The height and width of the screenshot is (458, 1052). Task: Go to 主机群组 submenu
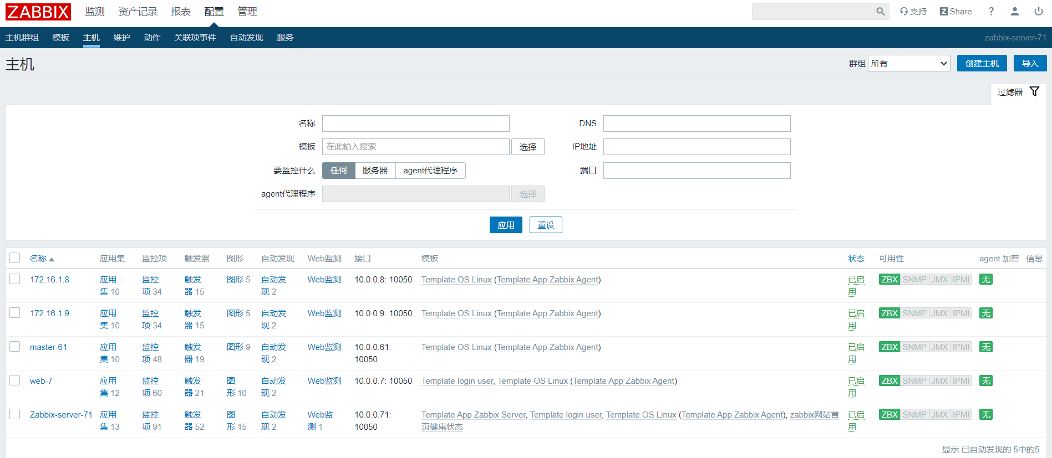tap(22, 38)
